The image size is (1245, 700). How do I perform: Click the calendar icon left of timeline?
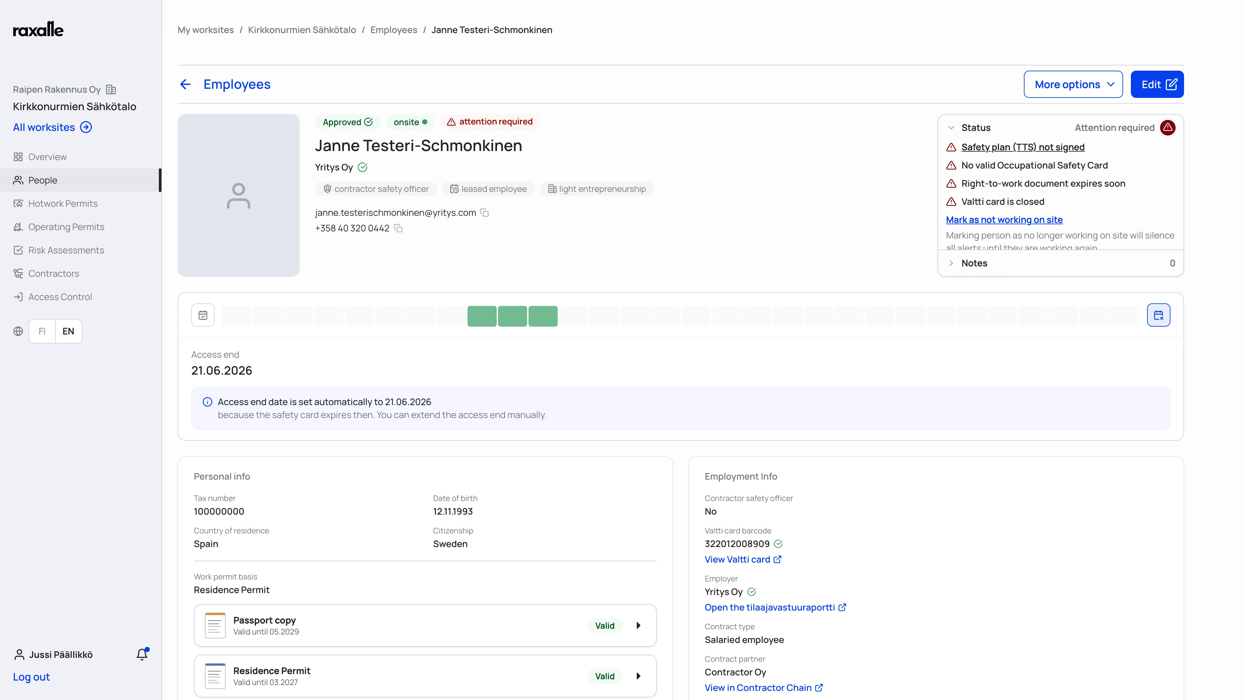click(x=203, y=315)
